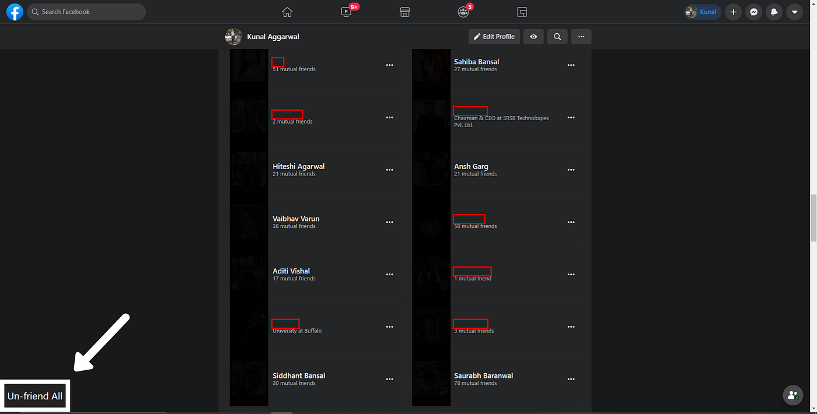The width and height of the screenshot is (817, 414).
Task: Toggle View As eye button
Action: pos(533,37)
